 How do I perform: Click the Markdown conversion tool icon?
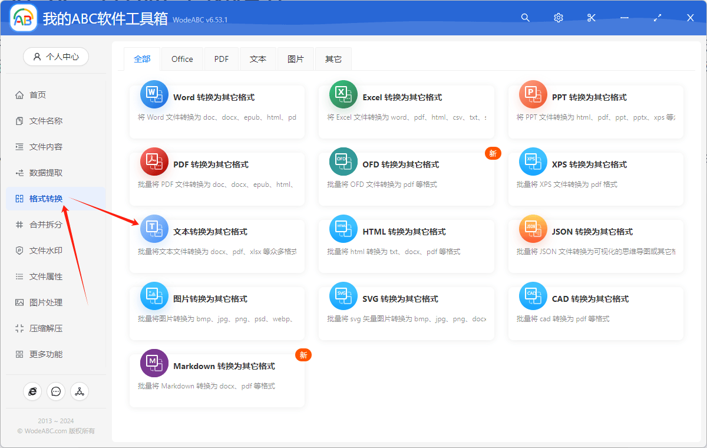154,363
